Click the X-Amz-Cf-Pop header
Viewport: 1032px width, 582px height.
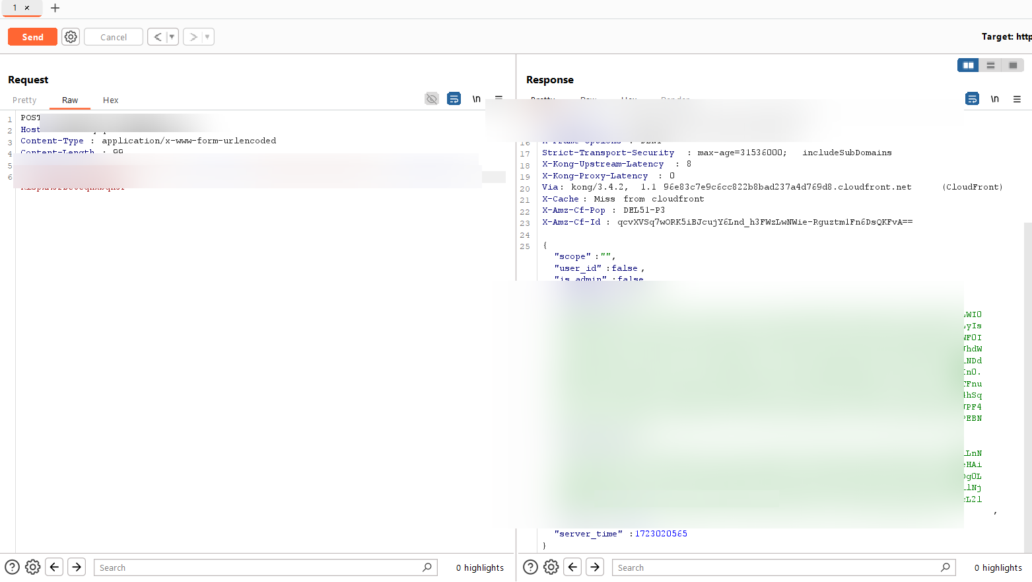click(603, 210)
